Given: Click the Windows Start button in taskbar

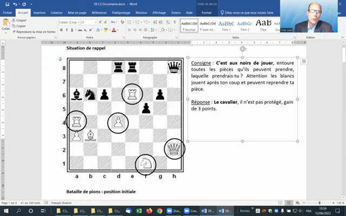Looking at the screenshot, I should (x=5, y=211).
